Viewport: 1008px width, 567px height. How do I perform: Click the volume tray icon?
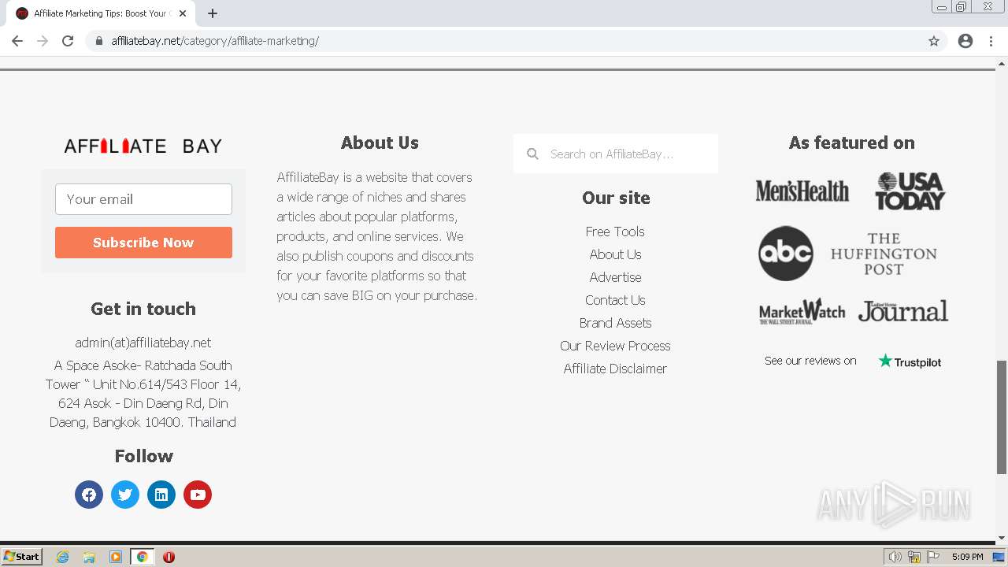click(x=895, y=557)
